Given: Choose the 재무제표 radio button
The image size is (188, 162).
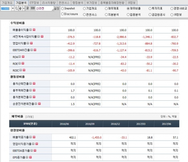Looking at the screenshot, I should 106,8.
